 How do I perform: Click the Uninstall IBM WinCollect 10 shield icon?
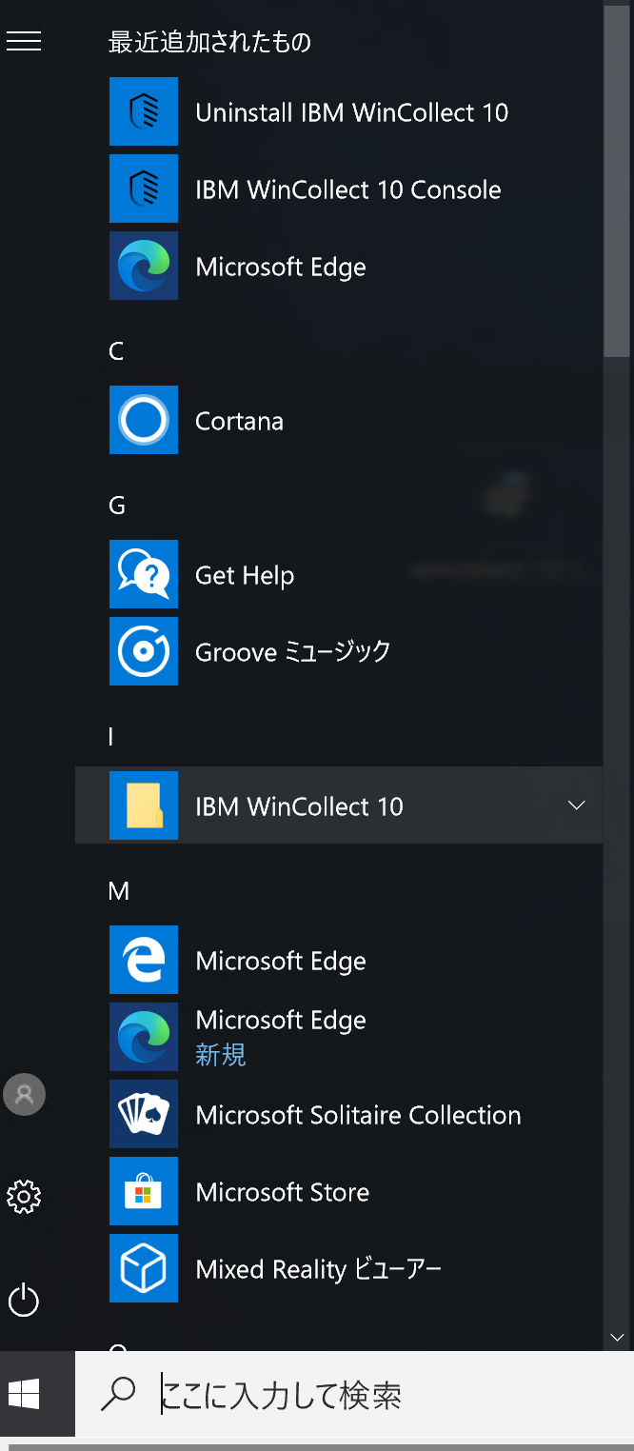tap(144, 111)
